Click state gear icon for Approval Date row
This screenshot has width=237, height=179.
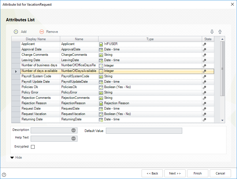pos(204,50)
